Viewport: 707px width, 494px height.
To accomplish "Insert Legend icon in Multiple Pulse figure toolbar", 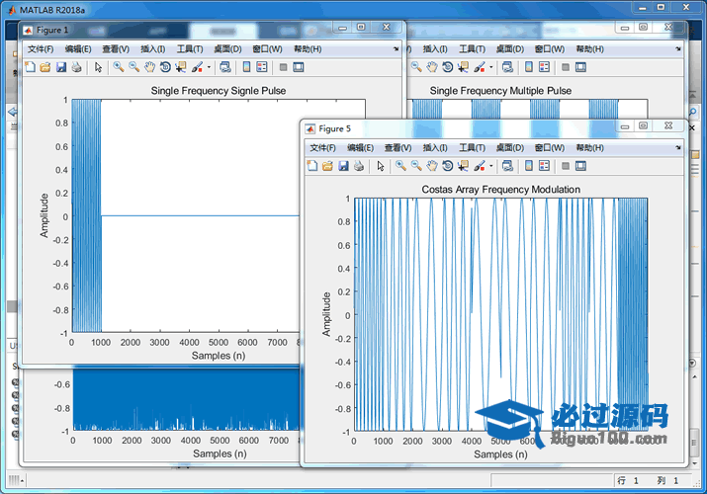I will (x=544, y=67).
